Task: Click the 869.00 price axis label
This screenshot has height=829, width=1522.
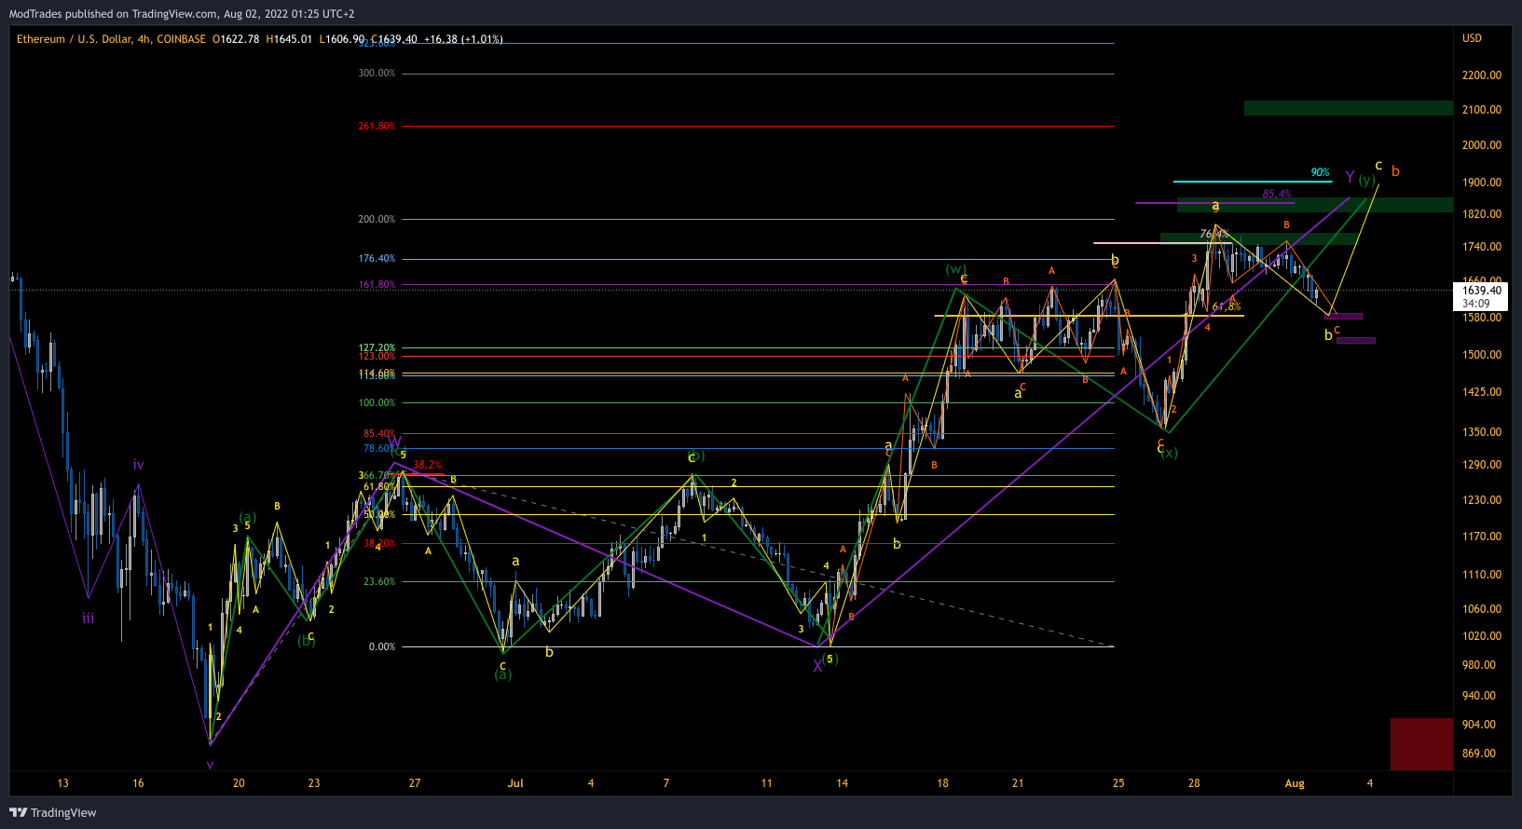Action: coord(1479,754)
